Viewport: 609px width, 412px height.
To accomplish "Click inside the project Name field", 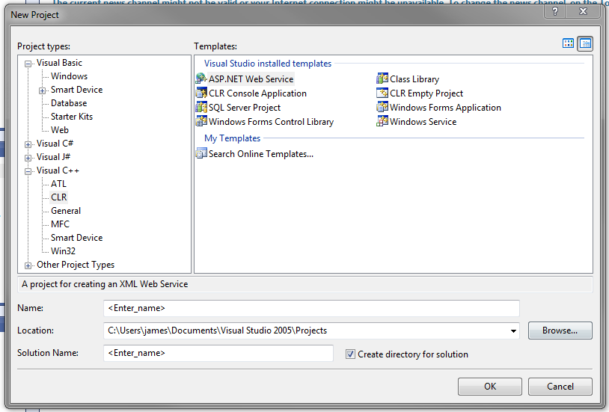I will 311,308.
